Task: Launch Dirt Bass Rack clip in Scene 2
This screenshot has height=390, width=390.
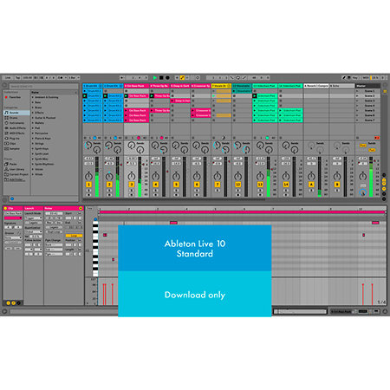Action: click(x=126, y=96)
